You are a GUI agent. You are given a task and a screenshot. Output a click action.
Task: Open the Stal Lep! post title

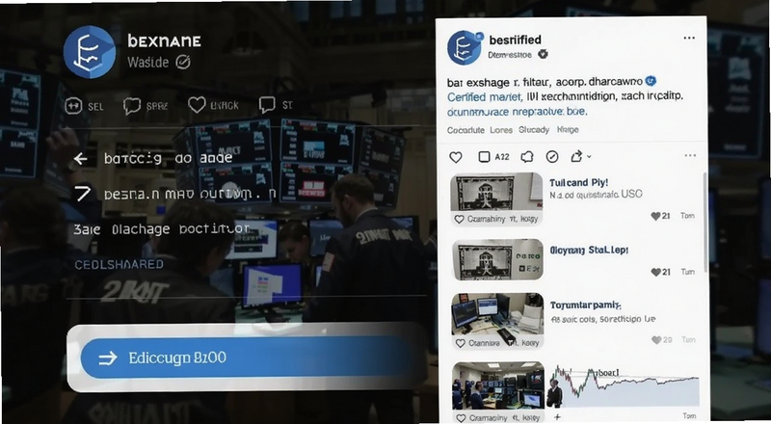click(589, 251)
